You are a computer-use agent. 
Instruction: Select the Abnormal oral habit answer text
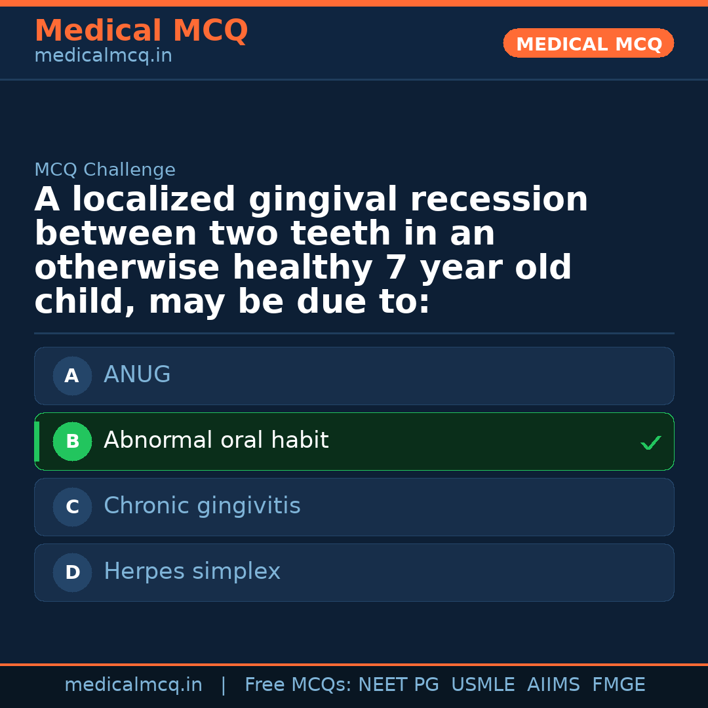point(216,441)
